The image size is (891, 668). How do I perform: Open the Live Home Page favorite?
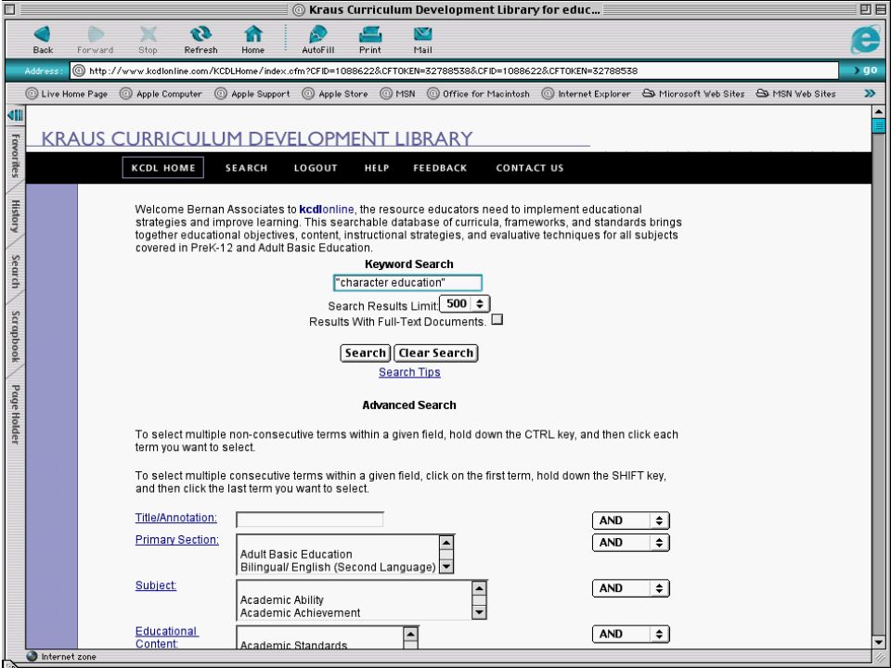coord(67,94)
